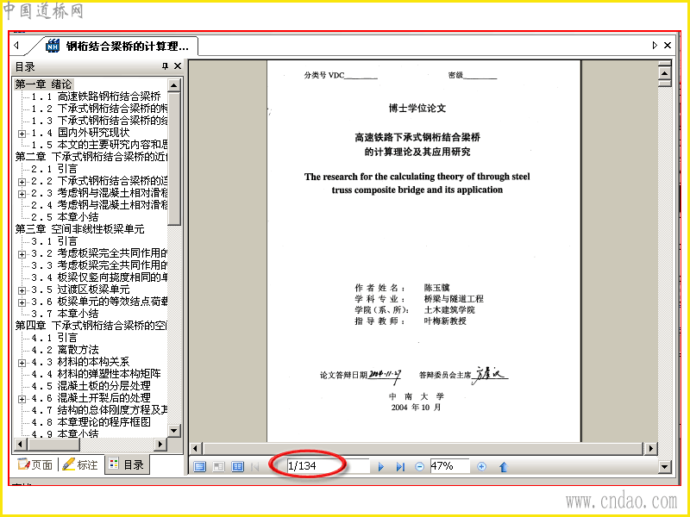690x517 pixels.
Task: Expand 4.3 材料的本构关系 node
Action: [22, 363]
